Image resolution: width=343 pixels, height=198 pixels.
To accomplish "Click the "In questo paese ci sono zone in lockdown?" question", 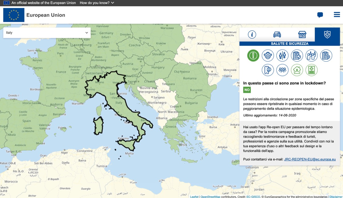I will 284,83.
